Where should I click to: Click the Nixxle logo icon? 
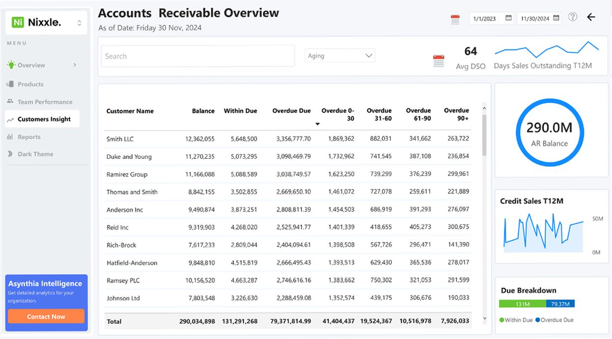[18, 23]
